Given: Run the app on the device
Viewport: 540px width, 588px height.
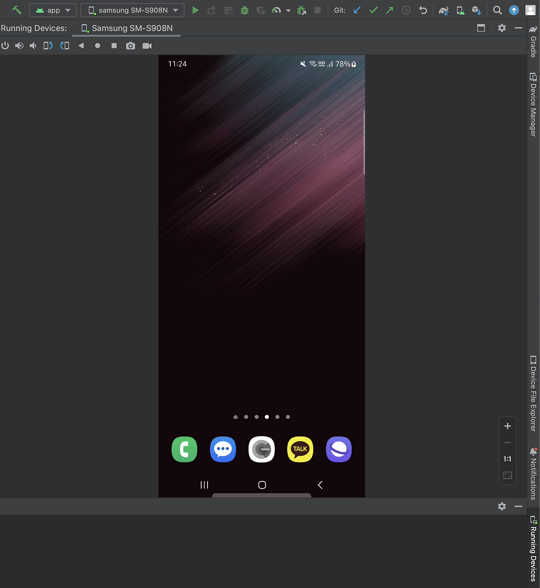Looking at the screenshot, I should [x=195, y=10].
